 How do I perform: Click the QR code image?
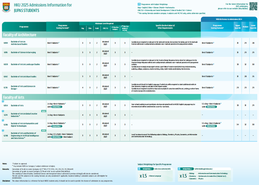click(x=253, y=6)
